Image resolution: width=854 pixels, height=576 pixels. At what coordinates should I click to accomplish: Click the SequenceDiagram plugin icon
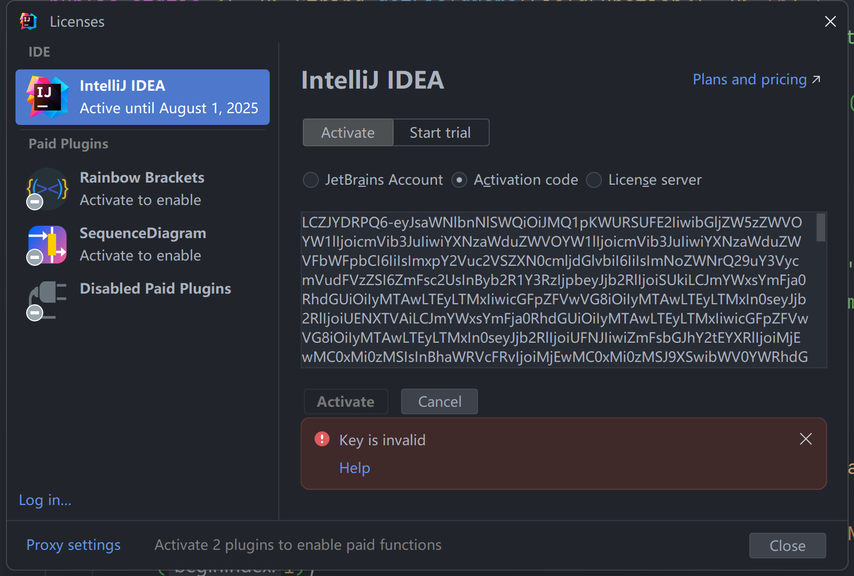[x=48, y=245]
